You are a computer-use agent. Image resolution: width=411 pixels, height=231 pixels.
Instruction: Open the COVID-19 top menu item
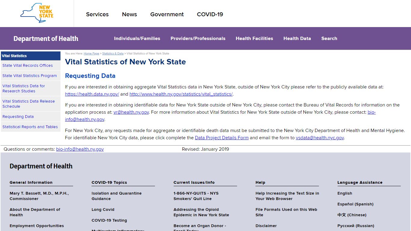[210, 14]
